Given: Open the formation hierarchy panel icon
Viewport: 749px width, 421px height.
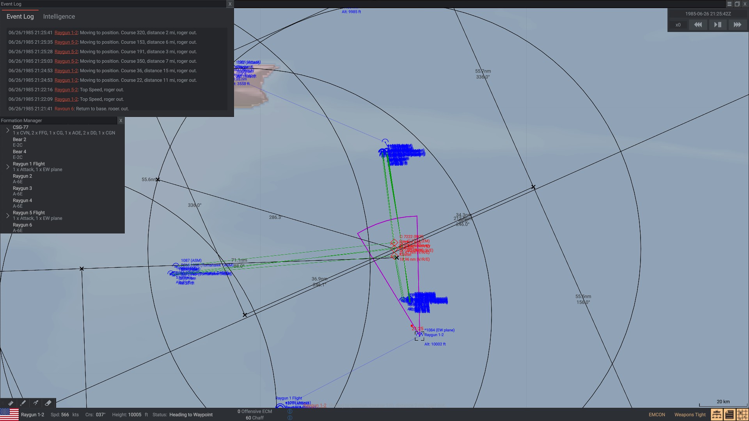Looking at the screenshot, I should pos(717,414).
